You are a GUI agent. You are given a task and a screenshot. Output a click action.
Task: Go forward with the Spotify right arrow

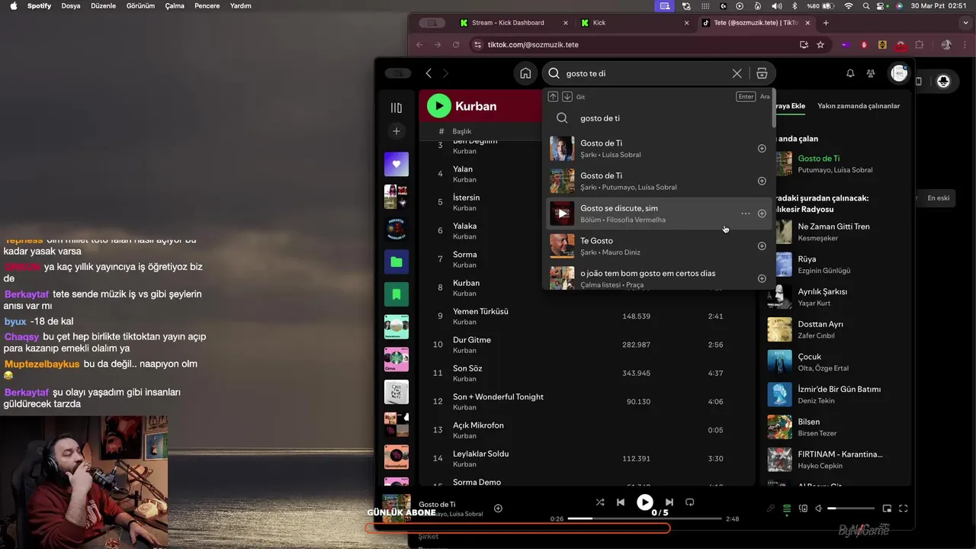pyautogui.click(x=446, y=73)
